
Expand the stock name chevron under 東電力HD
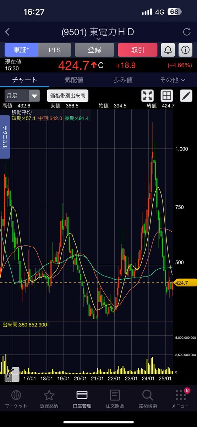coord(98,39)
